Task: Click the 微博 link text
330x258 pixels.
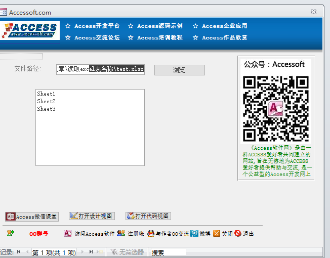Action: (205, 234)
